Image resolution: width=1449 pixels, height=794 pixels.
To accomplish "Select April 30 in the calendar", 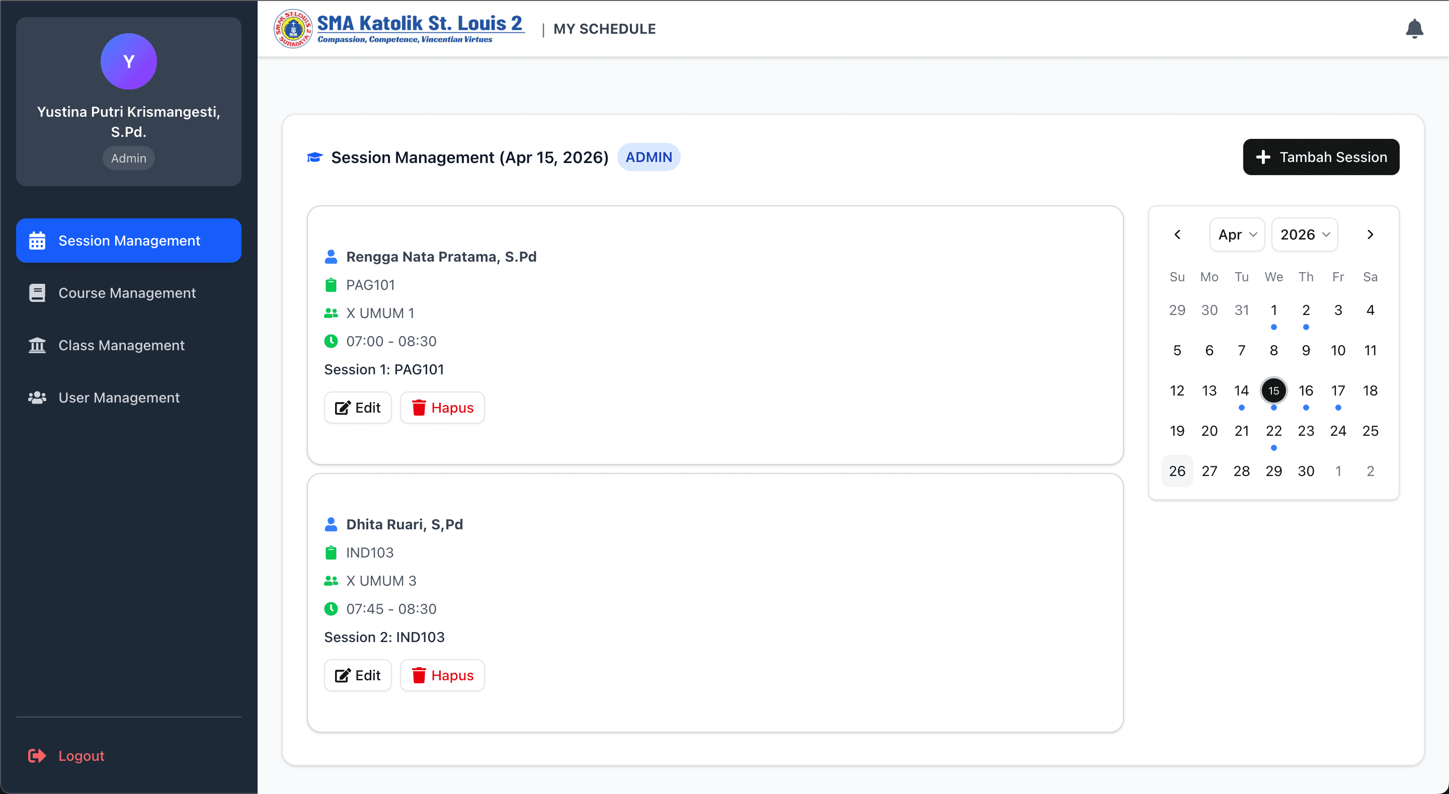I will pos(1306,471).
